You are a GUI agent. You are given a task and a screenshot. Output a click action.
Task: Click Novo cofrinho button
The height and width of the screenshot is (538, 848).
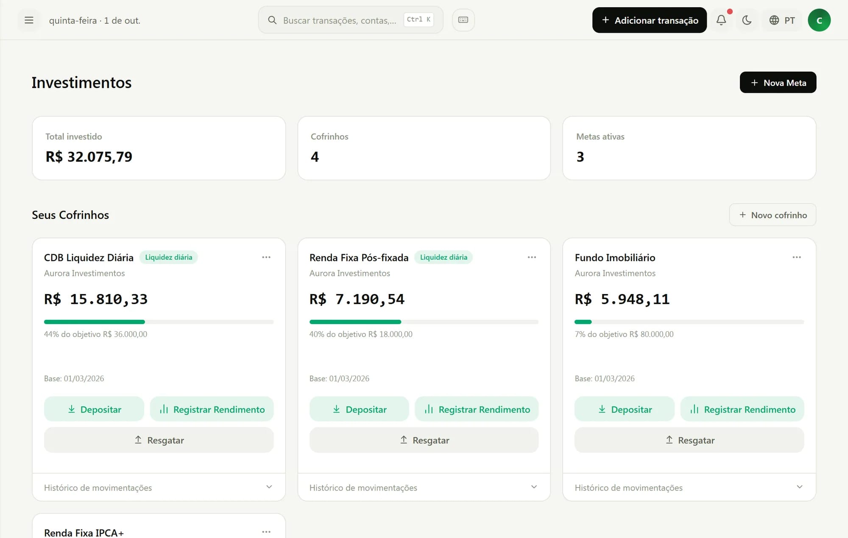(x=773, y=215)
